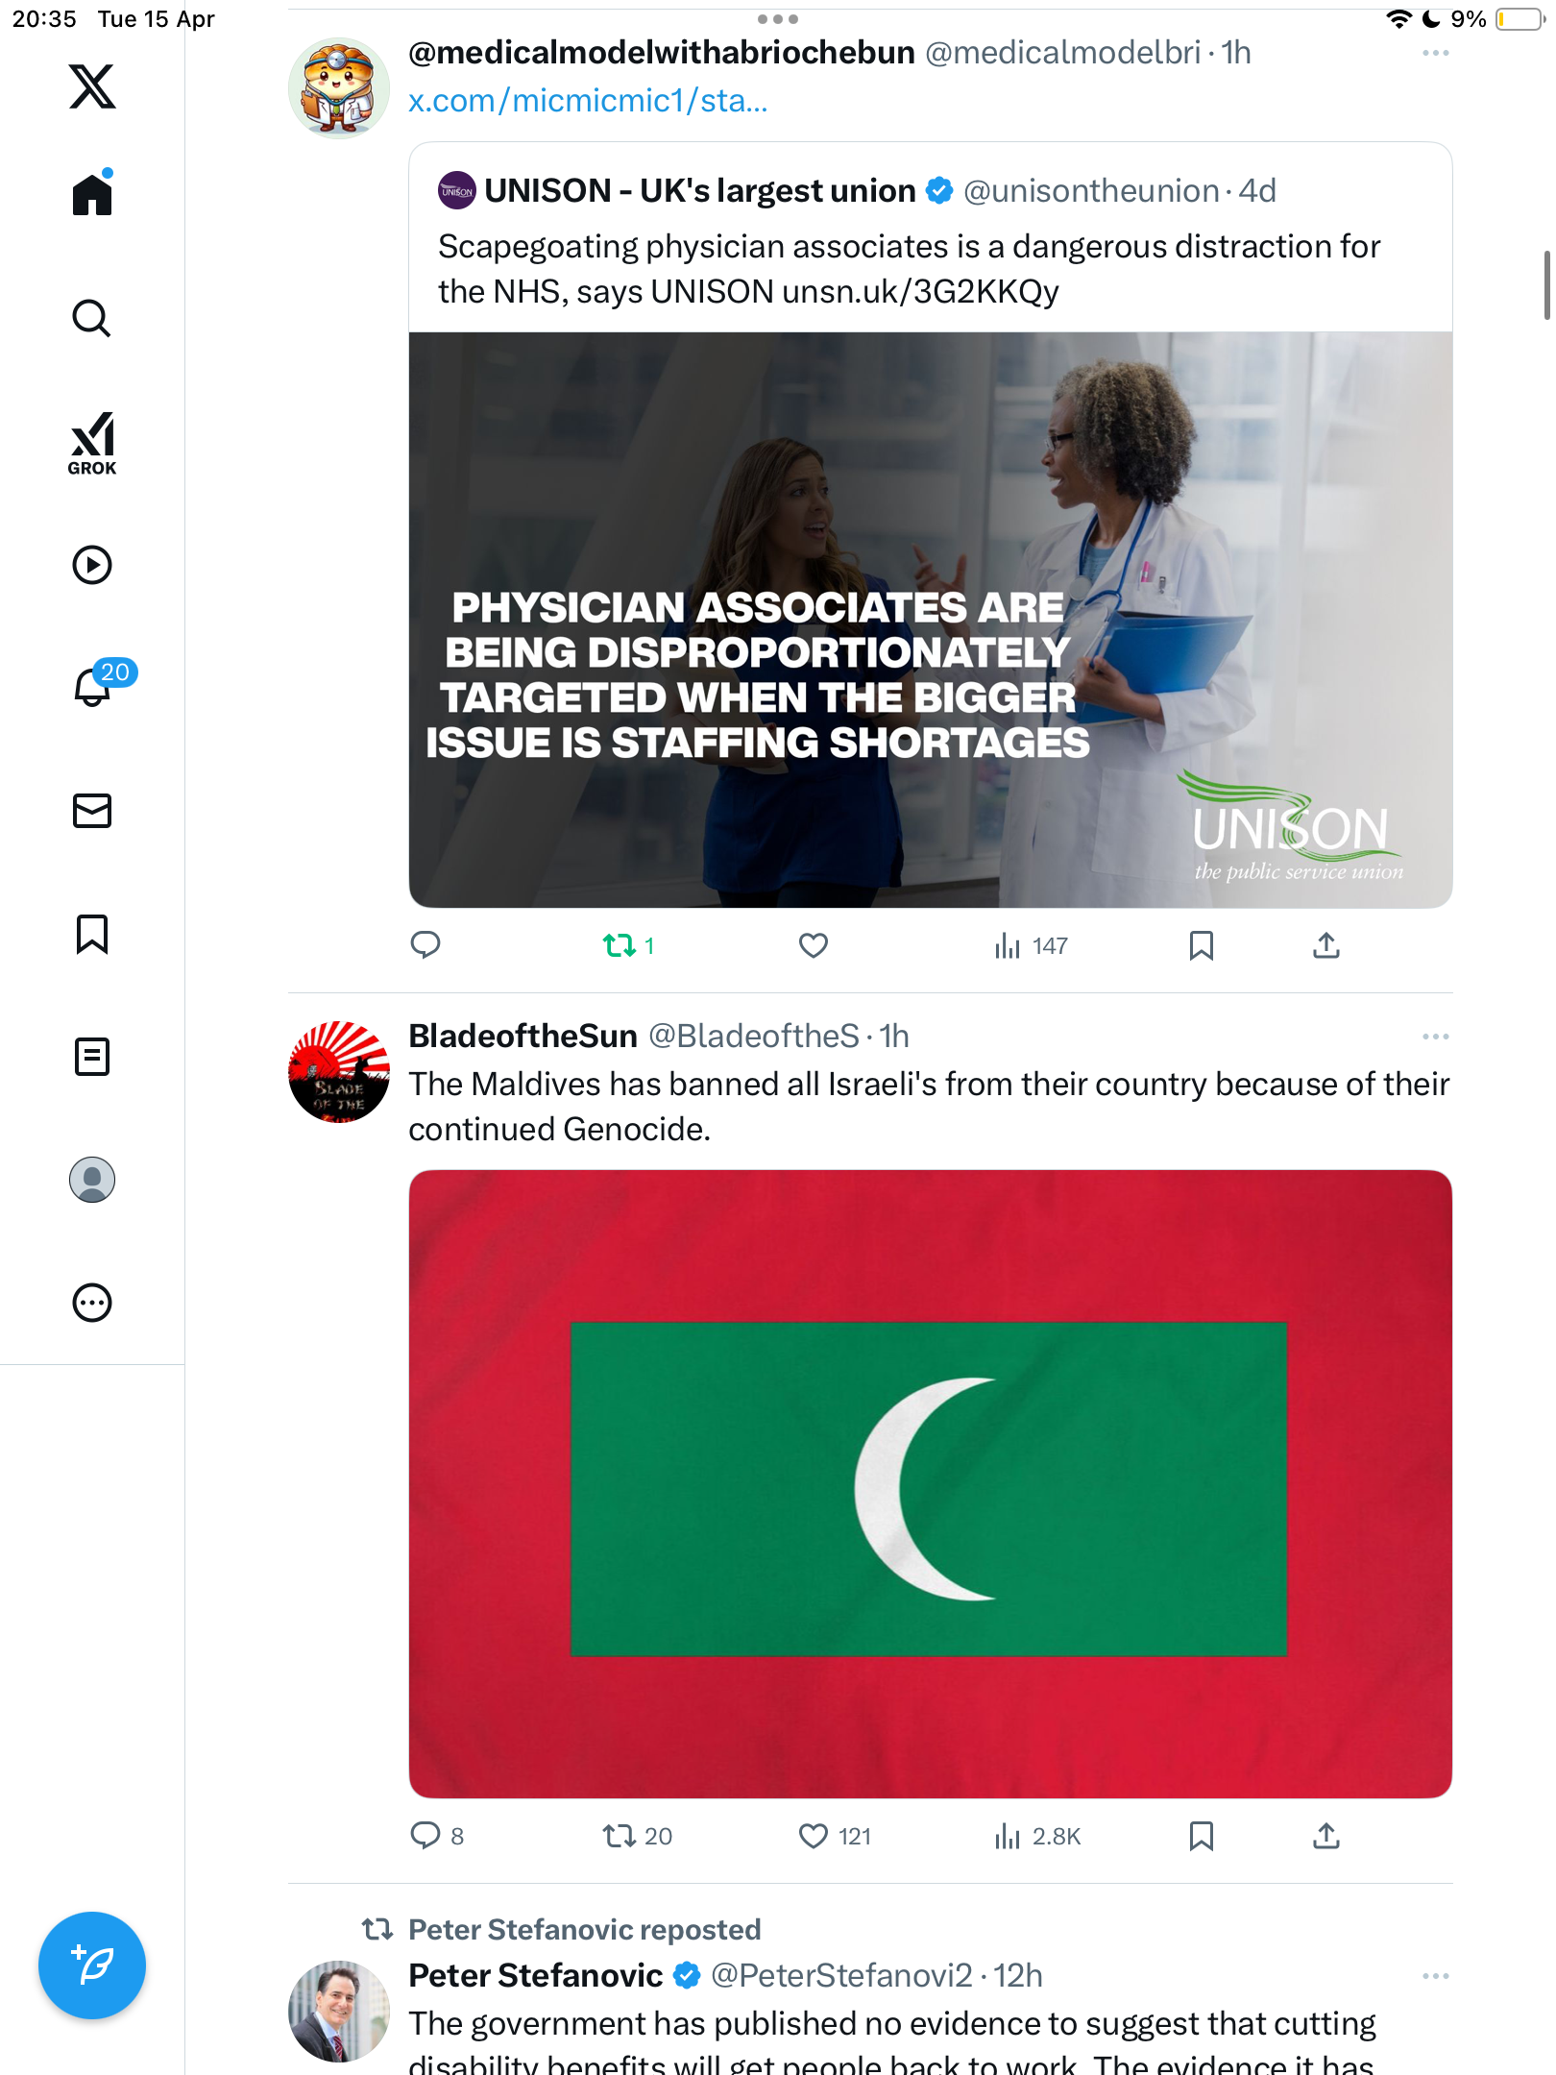Open the Grok assistant icon
1556x2075 pixels.
[x=92, y=443]
